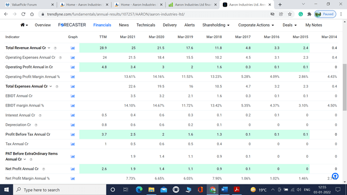This screenshot has height=195, width=347.
Task: Open the Shareholding dropdown menu
Action: point(216,25)
